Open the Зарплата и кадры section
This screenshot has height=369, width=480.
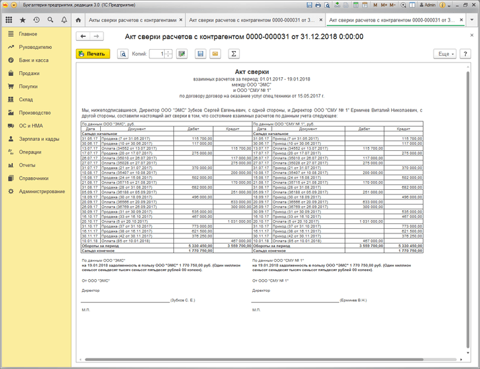38,139
